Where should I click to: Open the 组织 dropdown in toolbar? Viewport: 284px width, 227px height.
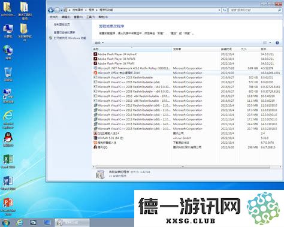pyautogui.click(x=99, y=43)
